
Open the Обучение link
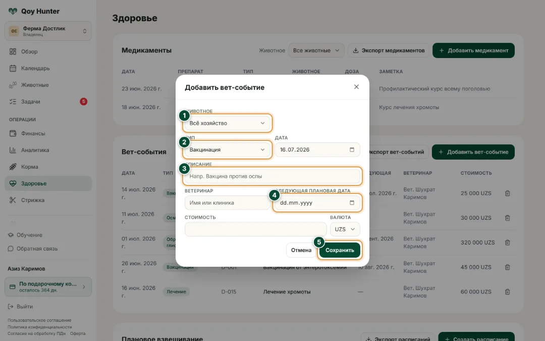tap(25, 235)
